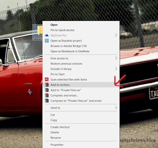Screen dimensions: 158x148
Task: Expand the SkyDrive Pro submenu arrow
Action: tap(116, 35)
